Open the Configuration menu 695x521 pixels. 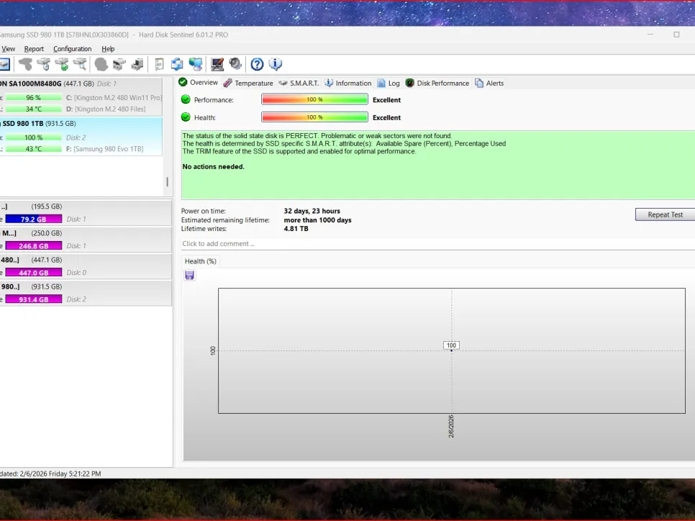[72, 49]
